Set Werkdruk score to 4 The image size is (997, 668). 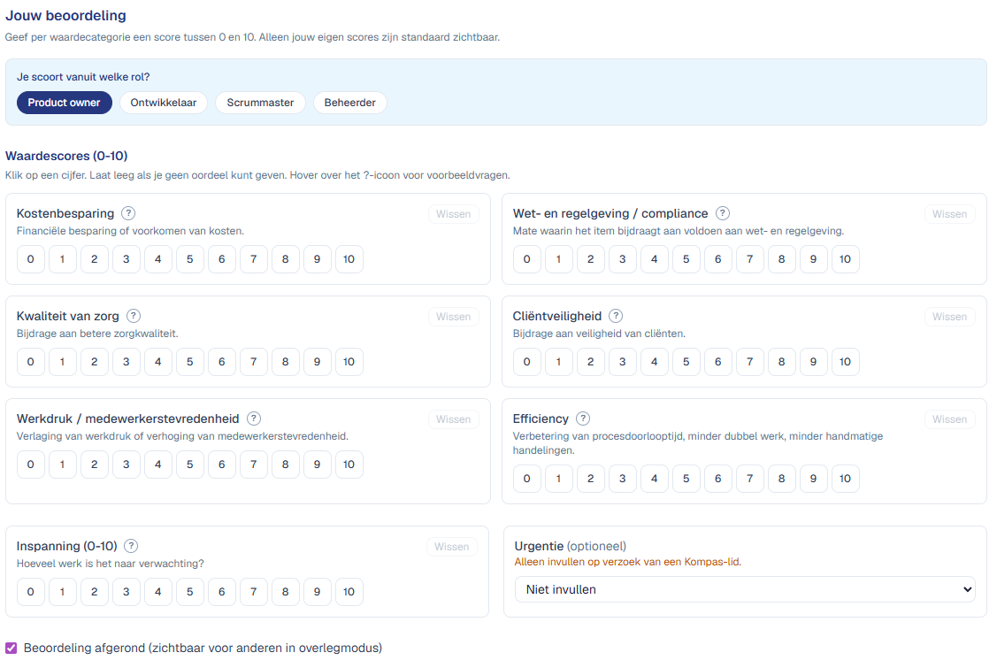157,464
